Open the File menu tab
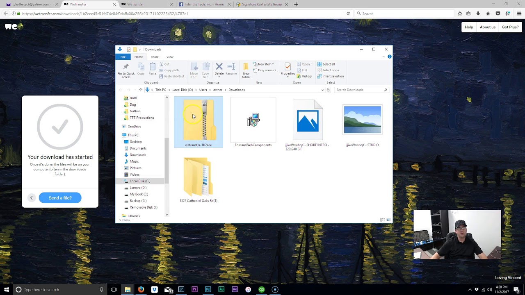Image resolution: width=525 pixels, height=295 pixels. [123, 57]
